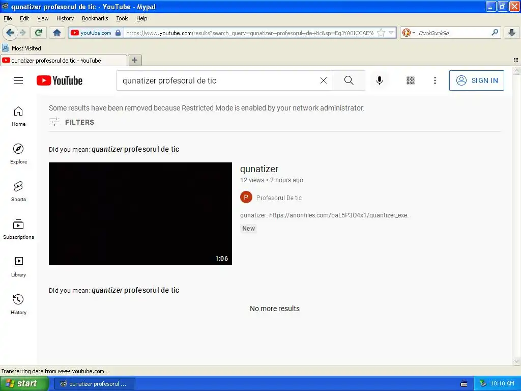Open the 'Profesorul De tic' channel name
Viewport: 521px width, 391px height.
[279, 198]
